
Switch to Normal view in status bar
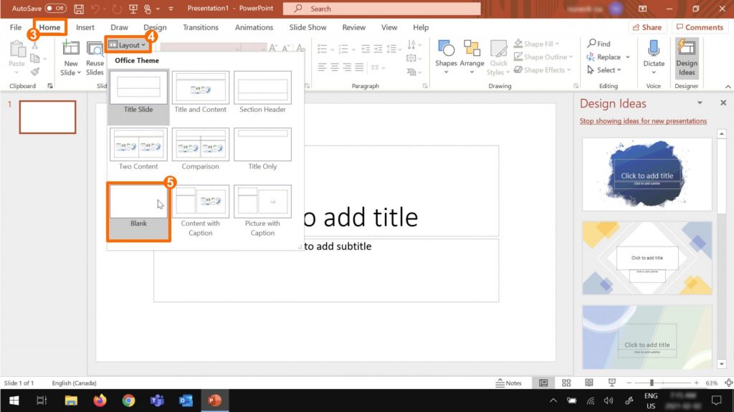pos(543,383)
